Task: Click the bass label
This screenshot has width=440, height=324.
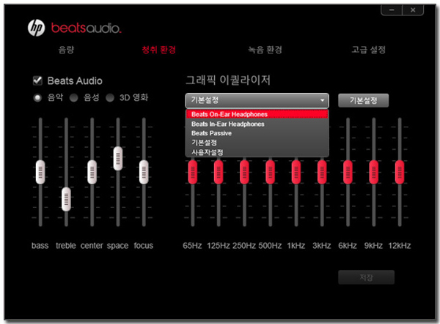Action: click(x=40, y=246)
